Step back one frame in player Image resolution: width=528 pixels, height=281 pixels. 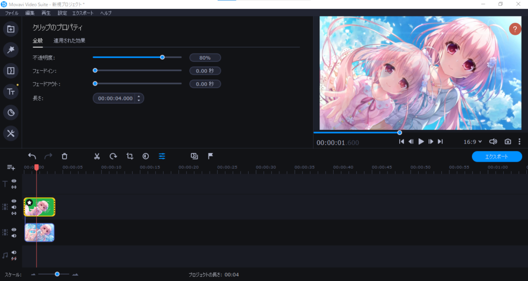411,142
